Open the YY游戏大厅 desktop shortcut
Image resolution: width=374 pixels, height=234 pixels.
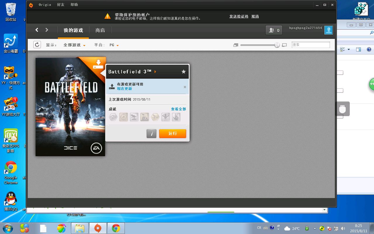pyautogui.click(x=11, y=107)
